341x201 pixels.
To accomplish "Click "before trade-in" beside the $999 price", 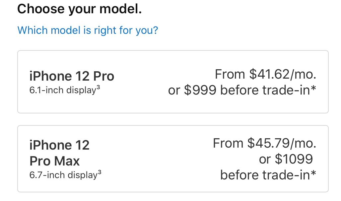I will [x=265, y=90].
